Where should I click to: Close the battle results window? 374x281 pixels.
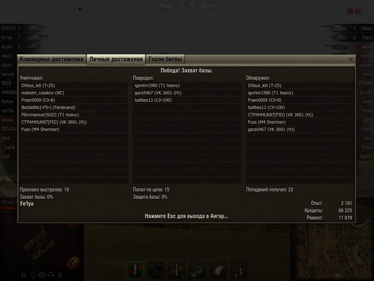(x=351, y=60)
